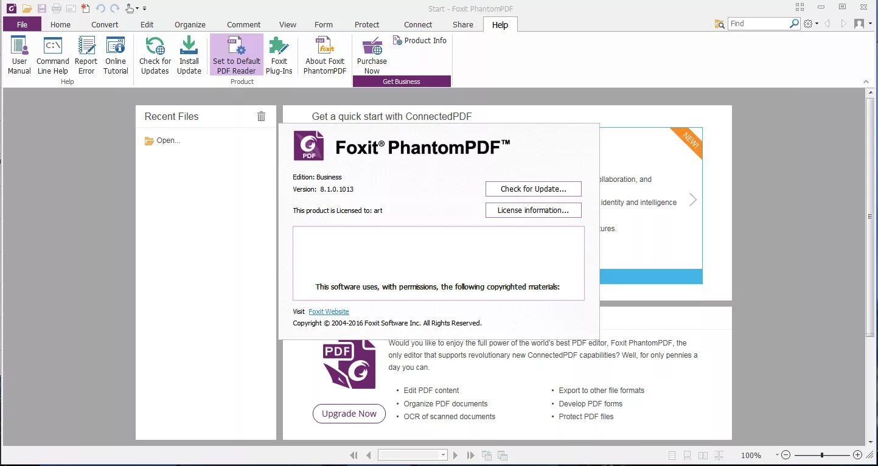Click the Upgrade Now button
878x466 pixels.
[x=349, y=414]
